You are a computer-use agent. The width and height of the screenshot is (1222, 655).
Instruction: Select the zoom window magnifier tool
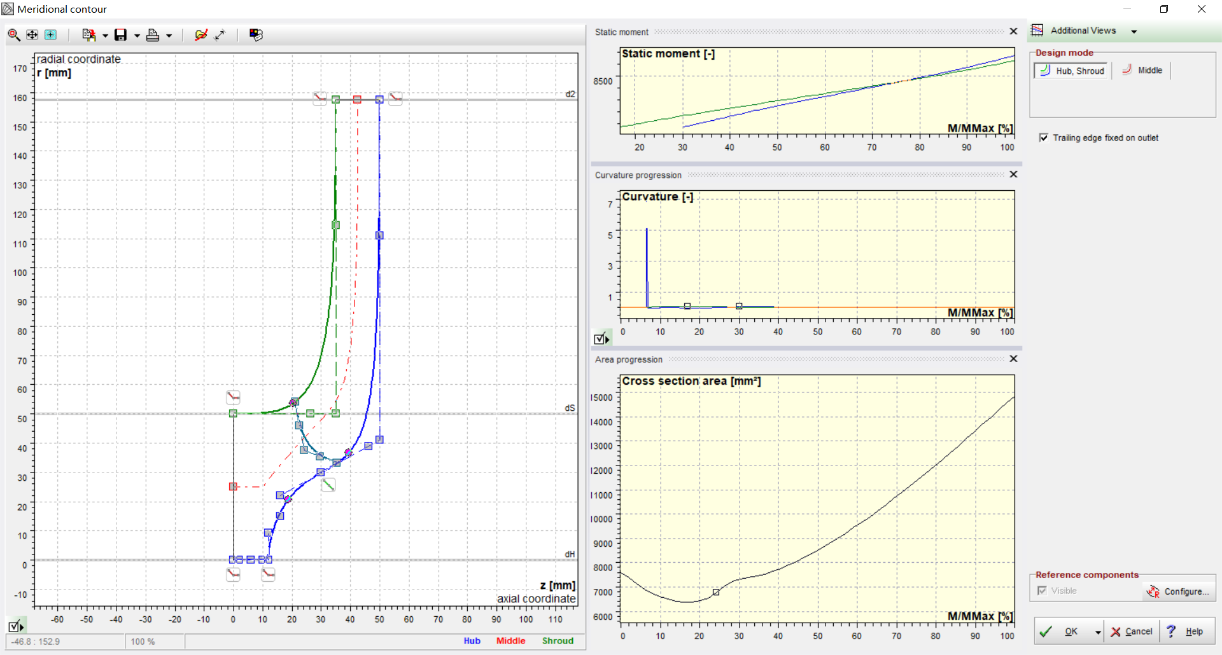(13, 35)
